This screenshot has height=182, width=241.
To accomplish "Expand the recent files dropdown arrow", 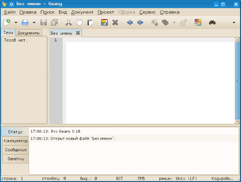I will [x=34, y=23].
